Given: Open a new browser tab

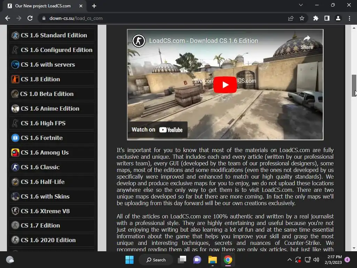Looking at the screenshot, I should click(94, 6).
